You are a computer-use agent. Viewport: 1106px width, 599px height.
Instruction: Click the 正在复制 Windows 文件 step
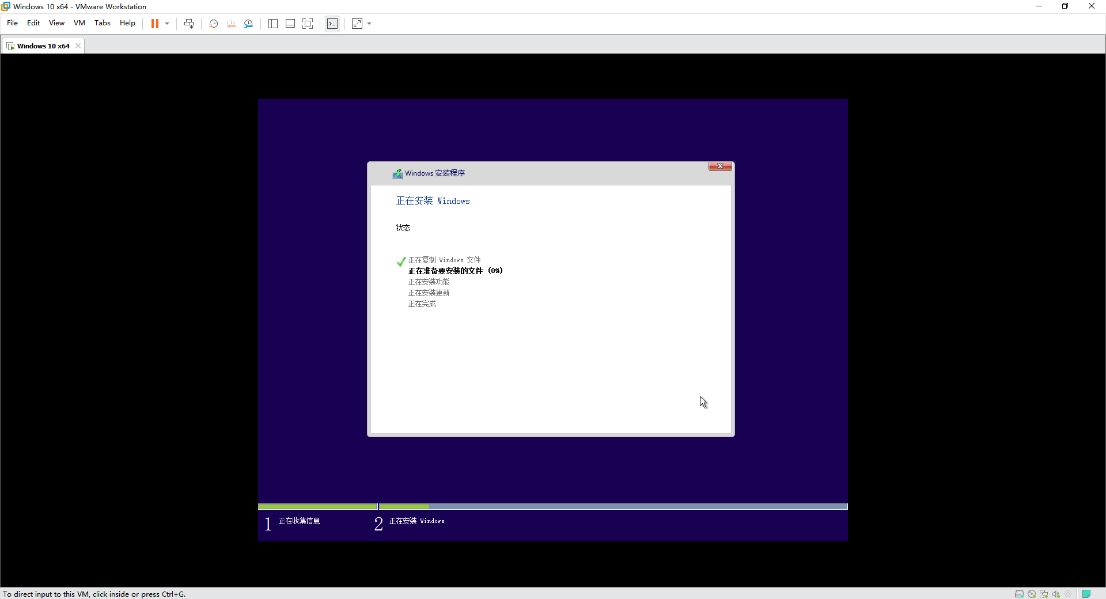click(x=444, y=260)
